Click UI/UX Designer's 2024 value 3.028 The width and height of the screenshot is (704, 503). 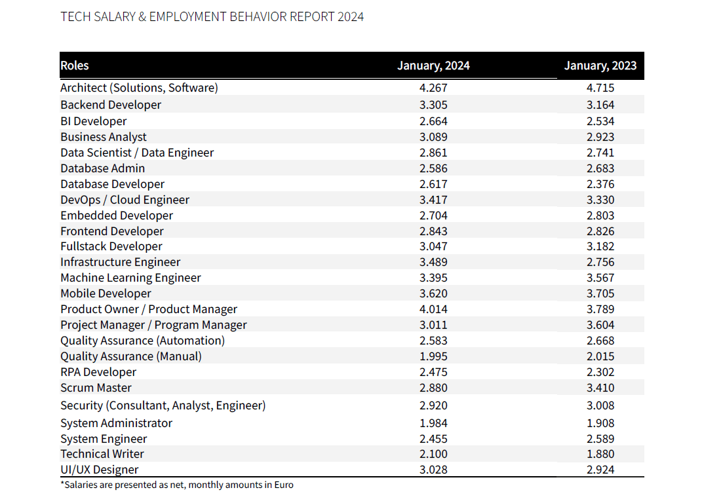click(433, 470)
